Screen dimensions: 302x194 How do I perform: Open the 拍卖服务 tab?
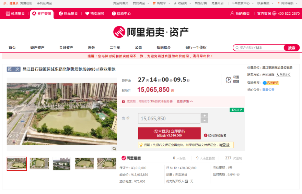point(95,13)
